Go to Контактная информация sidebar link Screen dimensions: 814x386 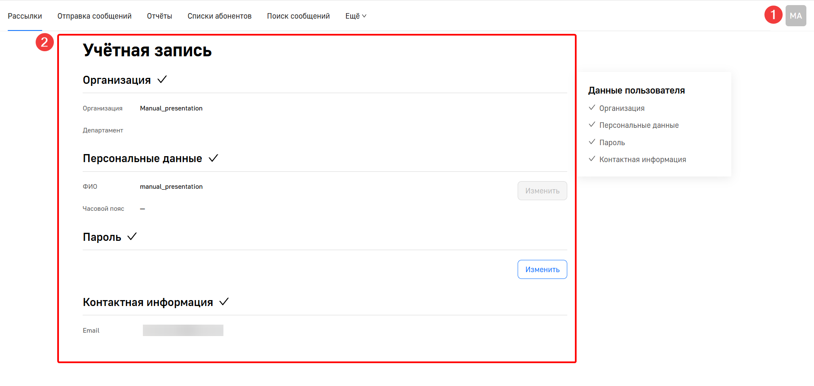[x=642, y=160]
